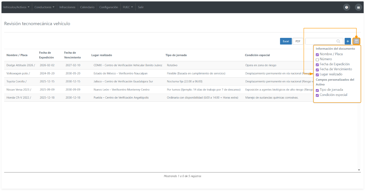
Task: Click expiry date 2027-02-10 cell
Action: 73,65
